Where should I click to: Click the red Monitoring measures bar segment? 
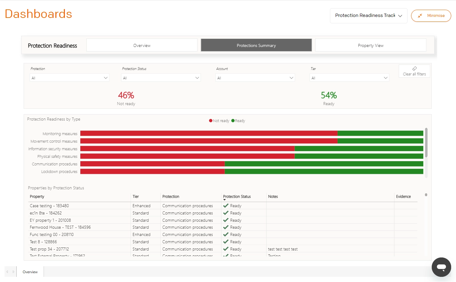209,133
